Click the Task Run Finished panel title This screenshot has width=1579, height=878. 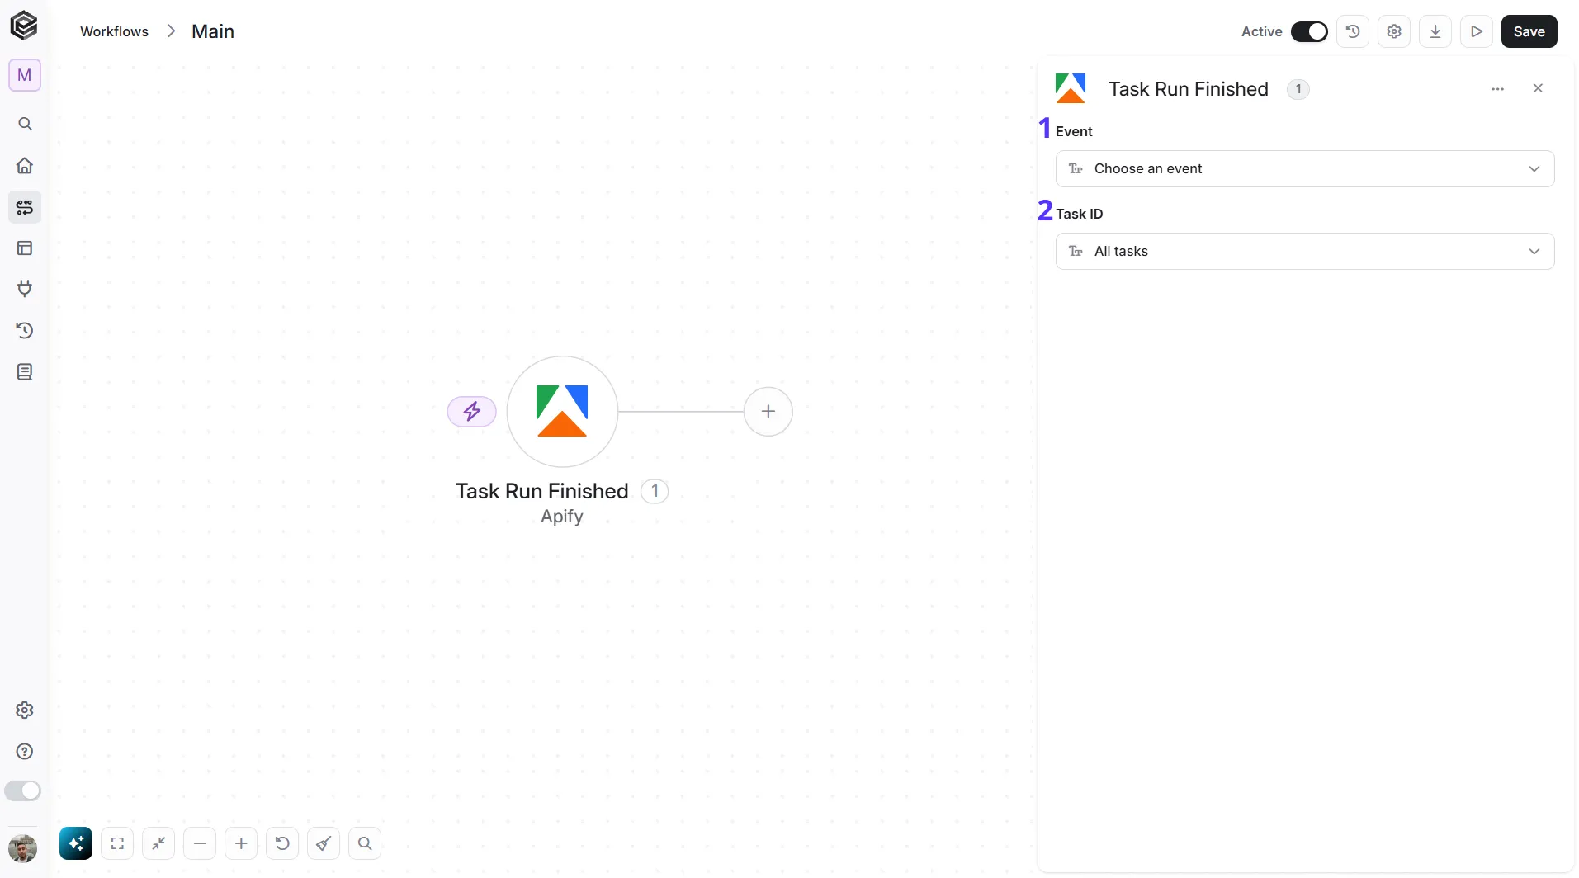1188,89
